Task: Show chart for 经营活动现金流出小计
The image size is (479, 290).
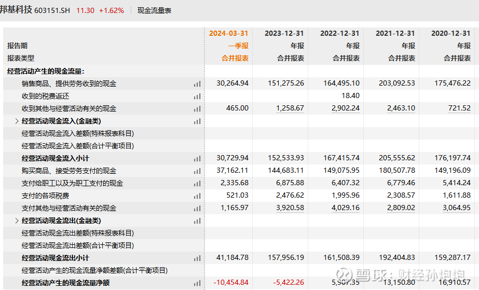Action: pyautogui.click(x=197, y=258)
